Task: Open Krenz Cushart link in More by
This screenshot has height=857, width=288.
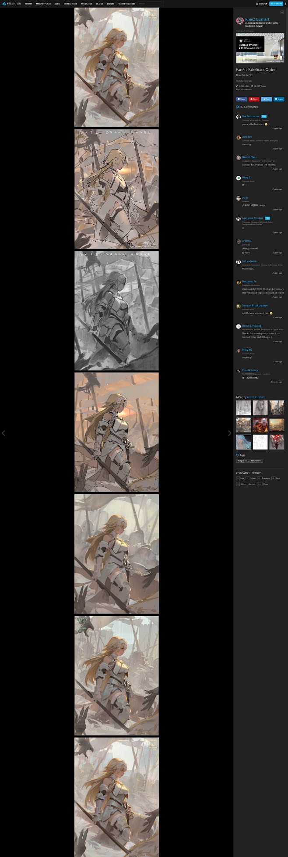Action: 256,397
